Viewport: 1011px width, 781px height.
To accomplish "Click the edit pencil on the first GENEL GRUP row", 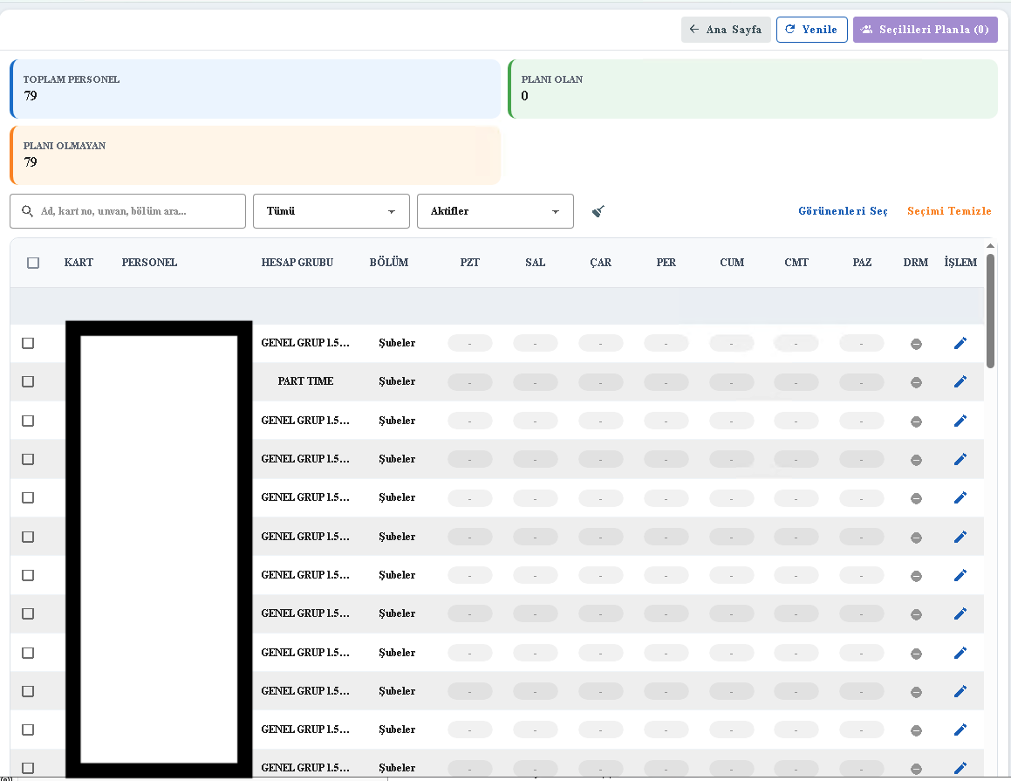I will 960,343.
